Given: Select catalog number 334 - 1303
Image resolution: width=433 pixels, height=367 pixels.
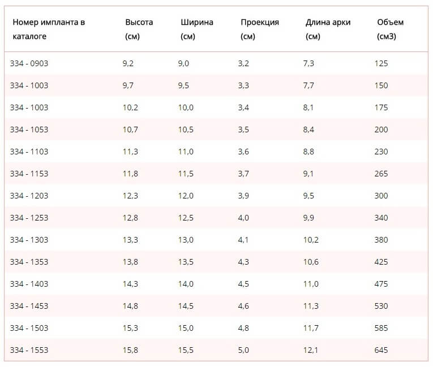Looking at the screenshot, I should point(29,240).
